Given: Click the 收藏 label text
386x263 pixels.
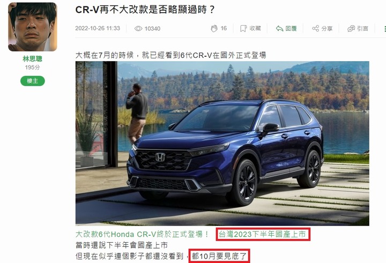Looking at the screenshot, I should click(x=255, y=28).
